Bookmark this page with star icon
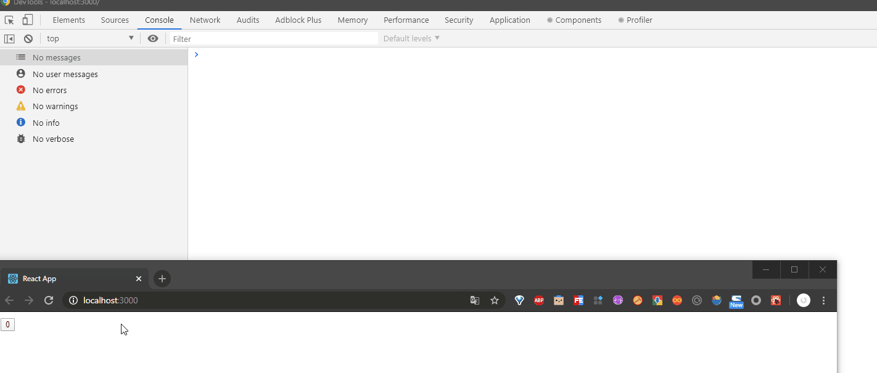This screenshot has width=877, height=373. pos(495,300)
